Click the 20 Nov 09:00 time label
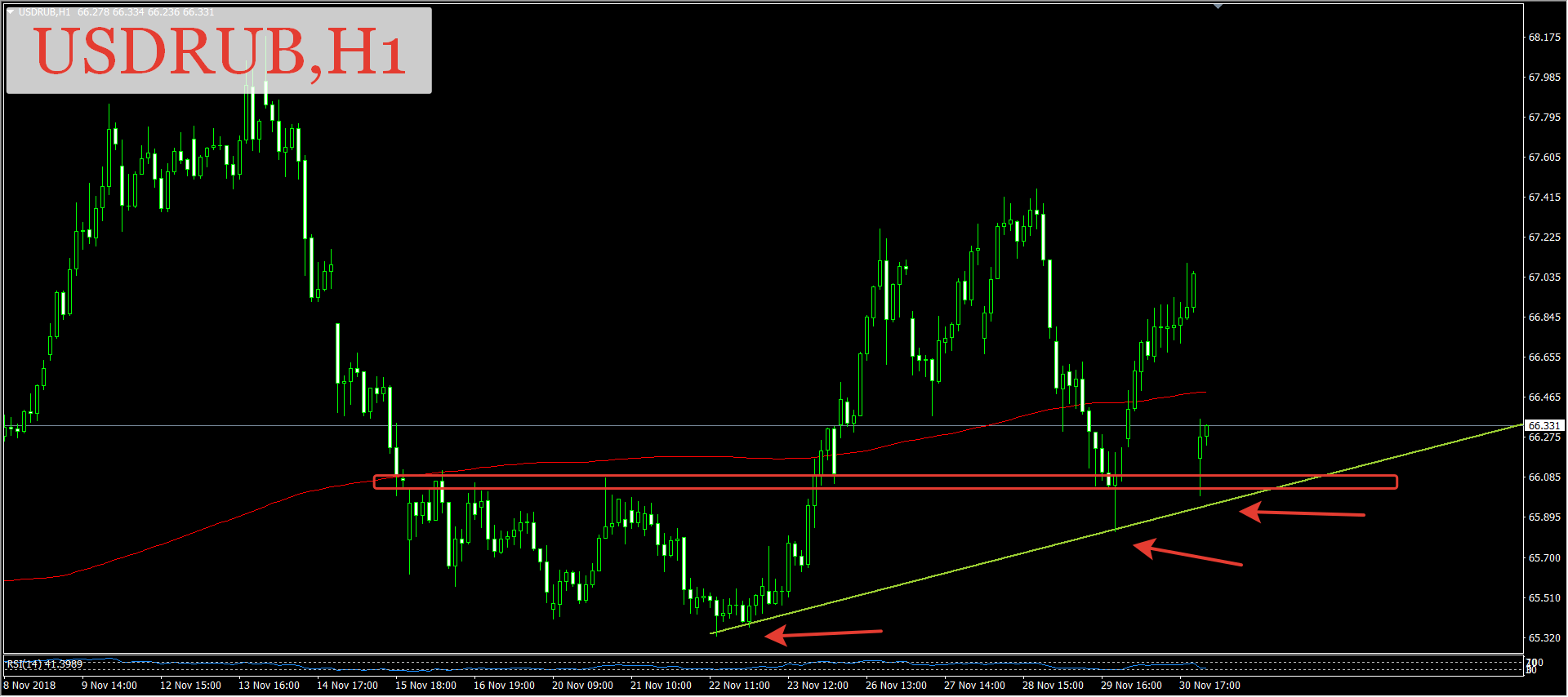 582,686
